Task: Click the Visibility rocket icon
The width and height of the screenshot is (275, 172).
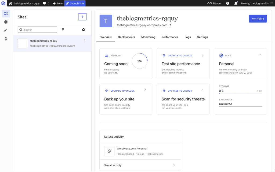Action: [106, 55]
